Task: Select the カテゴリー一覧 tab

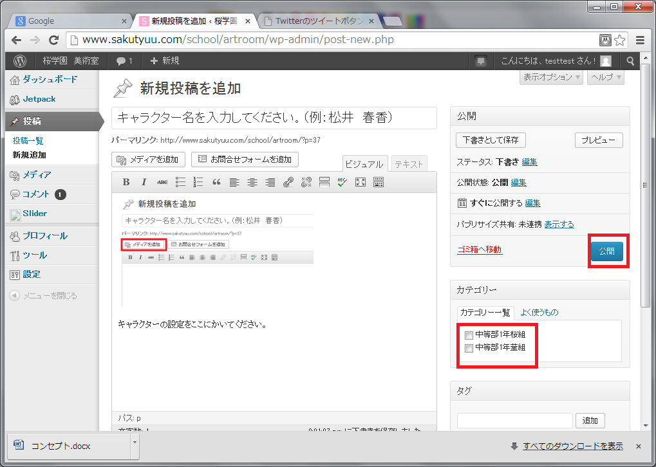Action: click(x=485, y=313)
